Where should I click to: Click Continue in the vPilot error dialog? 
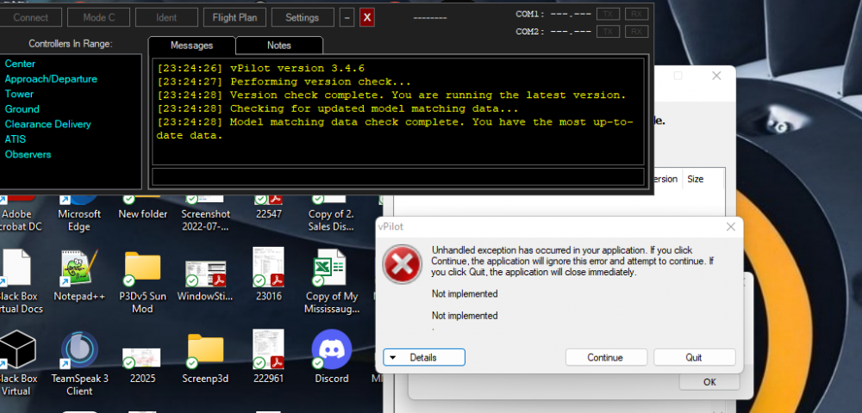pos(605,357)
